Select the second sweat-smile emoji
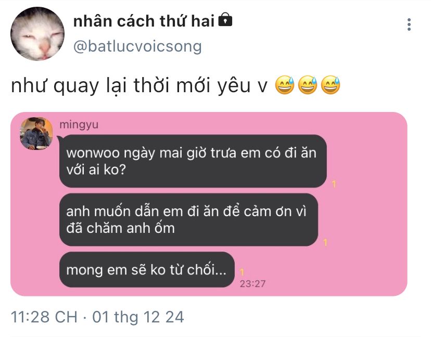The image size is (431, 337). coord(308,85)
